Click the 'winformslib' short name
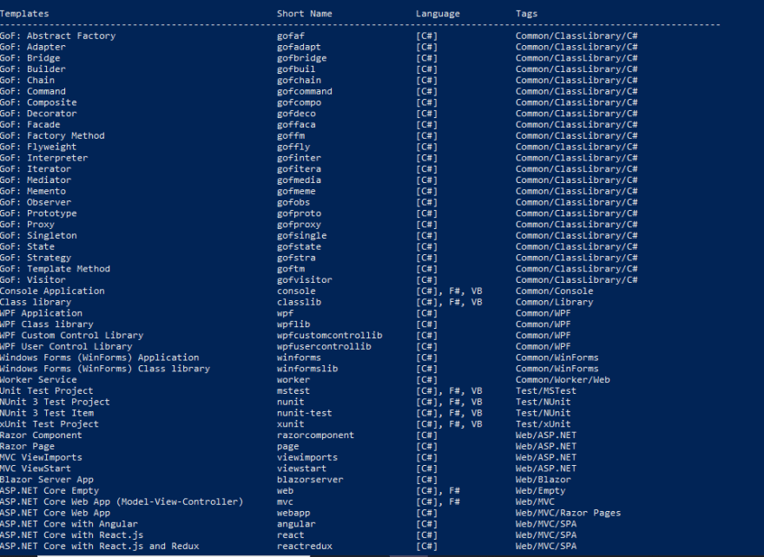Image resolution: width=764 pixels, height=557 pixels. (307, 369)
